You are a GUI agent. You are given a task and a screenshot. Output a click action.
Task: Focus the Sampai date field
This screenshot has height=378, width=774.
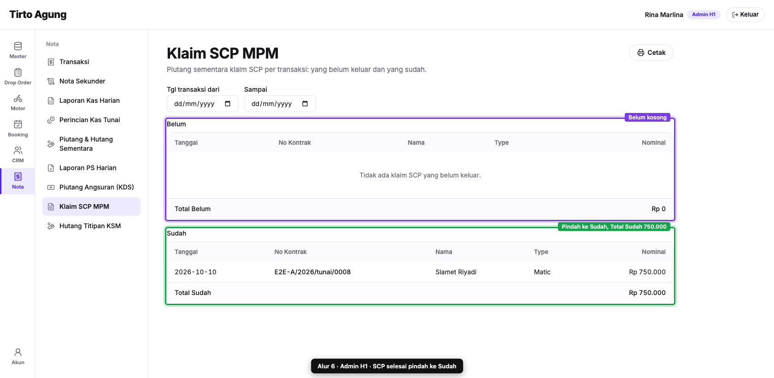coord(280,104)
